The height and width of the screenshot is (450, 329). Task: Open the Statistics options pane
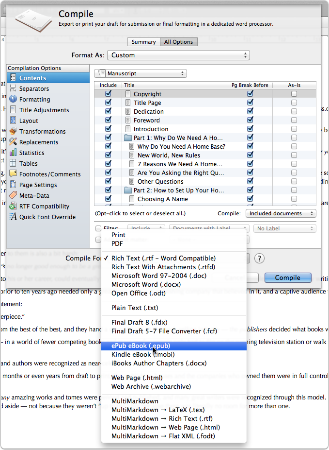click(x=48, y=153)
